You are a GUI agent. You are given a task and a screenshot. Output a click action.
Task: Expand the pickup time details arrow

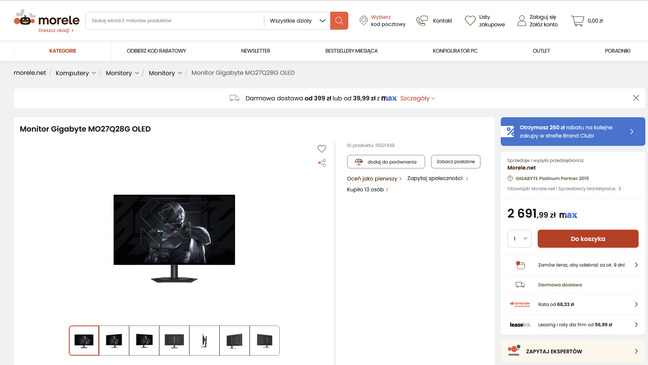click(x=636, y=265)
